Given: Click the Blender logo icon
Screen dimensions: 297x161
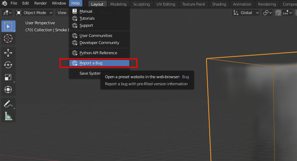Looking at the screenshot, I should 4,3.
